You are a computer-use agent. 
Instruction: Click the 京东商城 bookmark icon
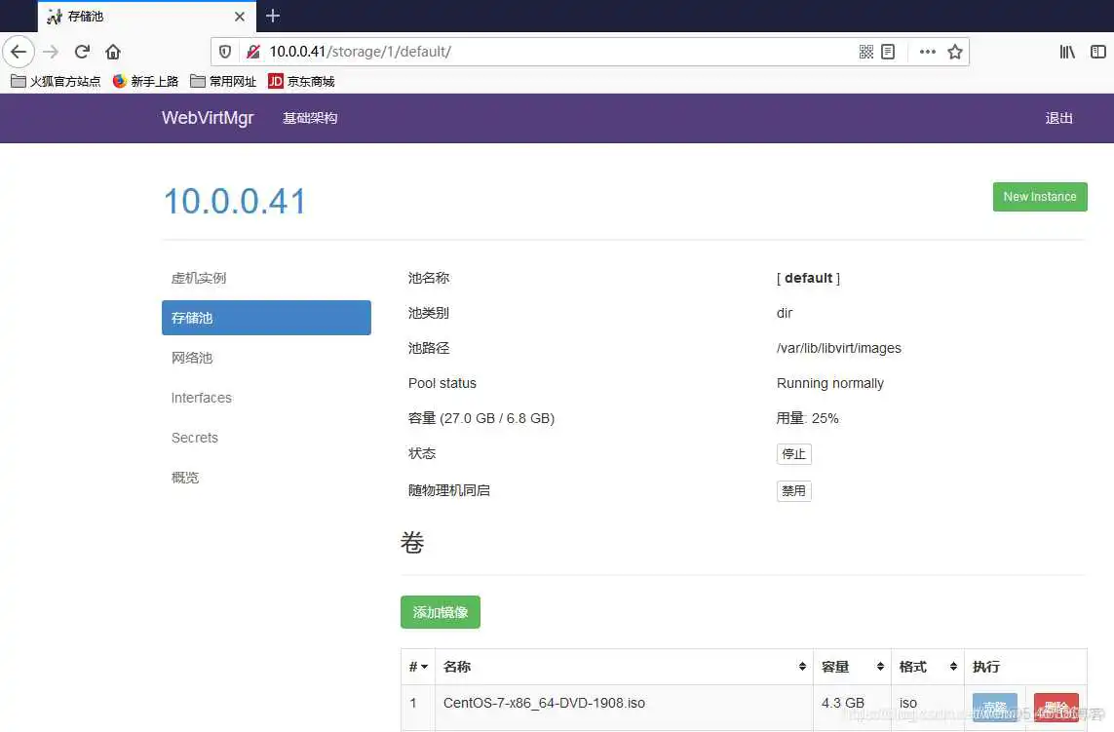click(275, 81)
